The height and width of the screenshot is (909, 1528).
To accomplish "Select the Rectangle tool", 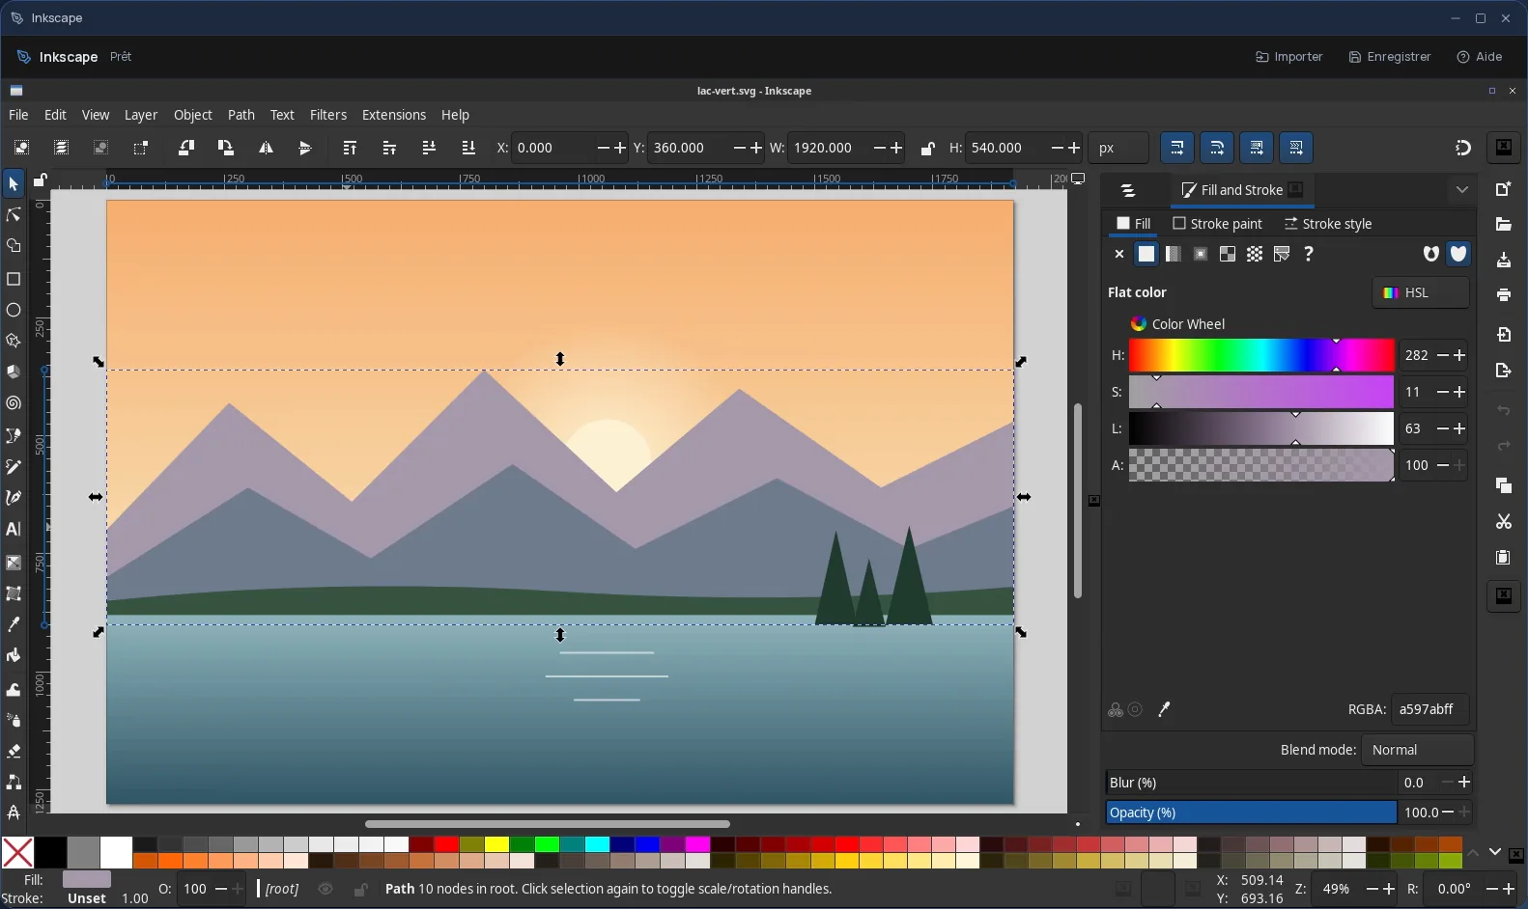I will click(x=14, y=279).
